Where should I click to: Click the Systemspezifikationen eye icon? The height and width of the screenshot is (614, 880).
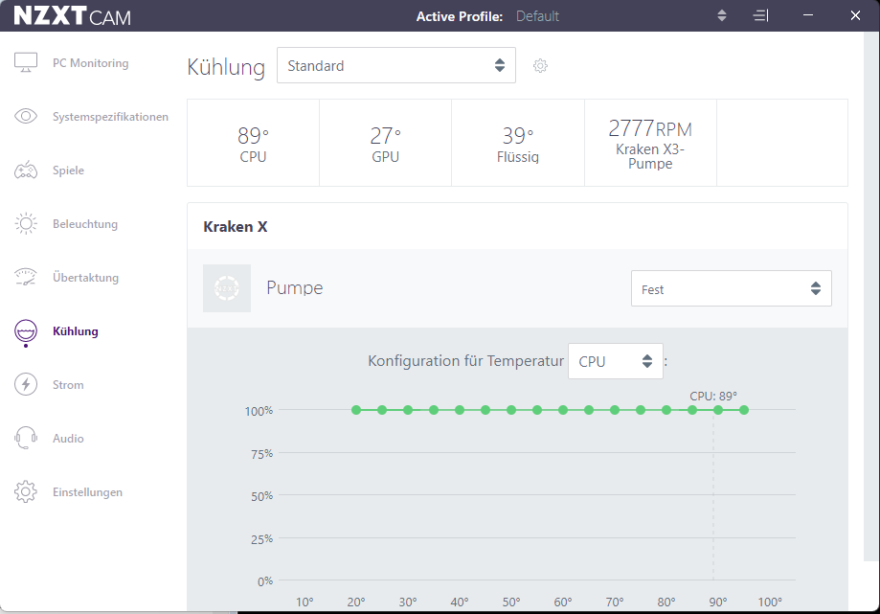(26, 116)
